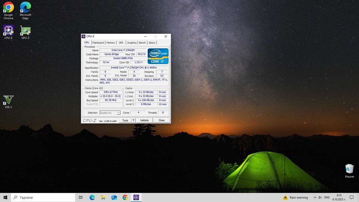The height and width of the screenshot is (202, 359).
Task: Launch Chrome from the taskbar
Action: (x=125, y=197)
